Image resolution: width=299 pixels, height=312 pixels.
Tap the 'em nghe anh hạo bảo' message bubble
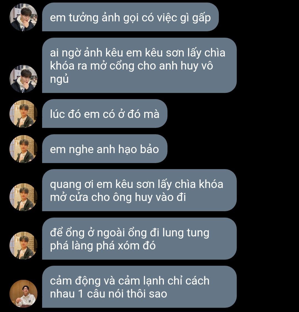105,149
